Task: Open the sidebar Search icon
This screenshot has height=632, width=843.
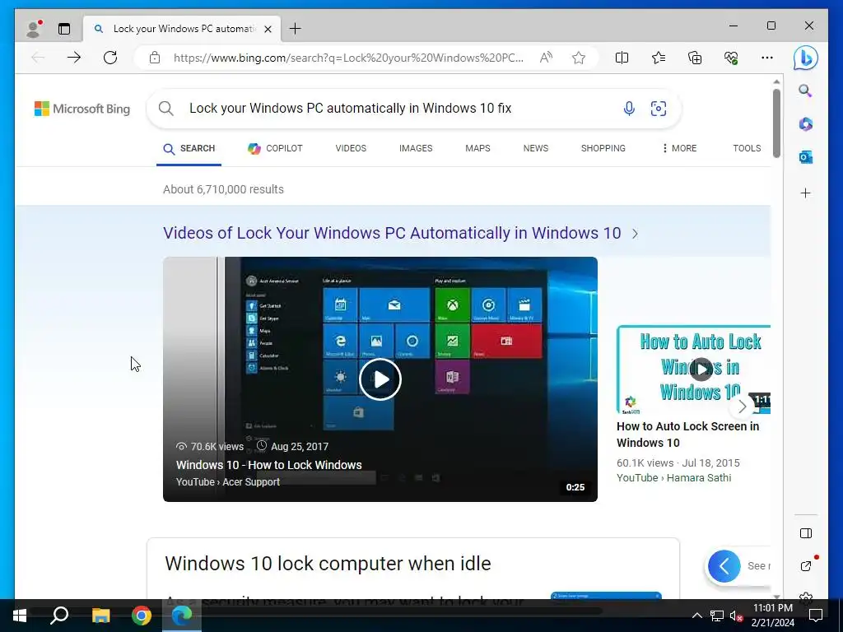Action: coord(805,91)
